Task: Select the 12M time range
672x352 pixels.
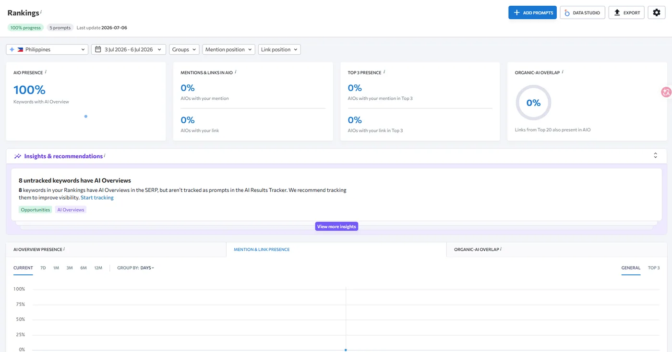Action: click(x=98, y=268)
